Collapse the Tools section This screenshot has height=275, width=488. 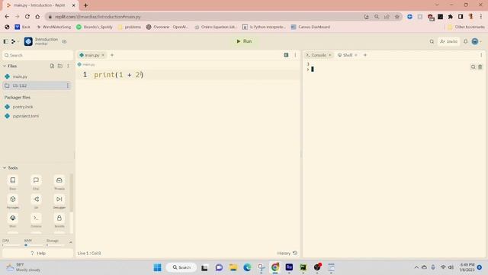(5, 168)
